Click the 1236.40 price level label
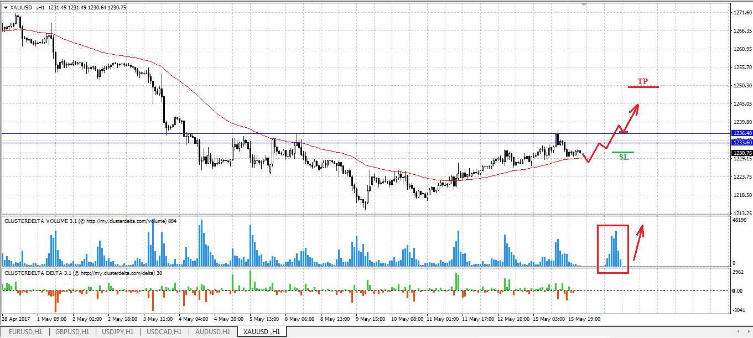753x338 pixels. click(x=741, y=133)
